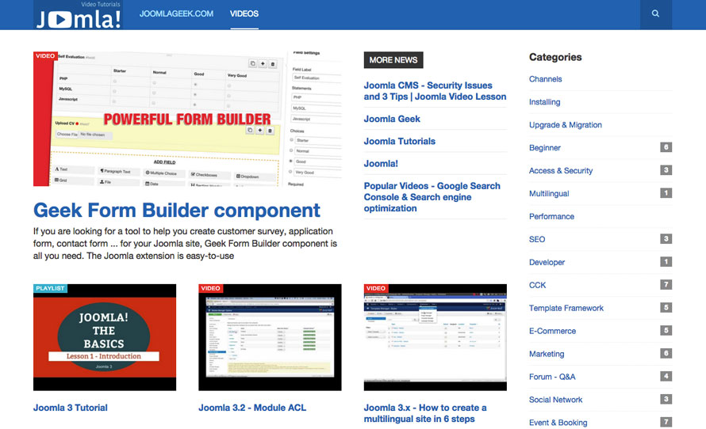Select the Performance category

click(551, 217)
